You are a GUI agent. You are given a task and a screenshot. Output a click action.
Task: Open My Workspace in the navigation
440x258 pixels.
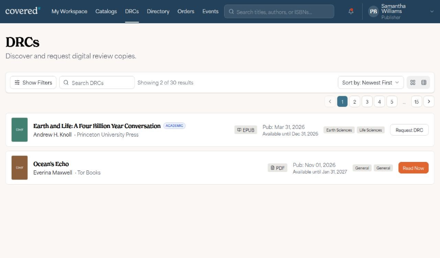click(x=69, y=12)
